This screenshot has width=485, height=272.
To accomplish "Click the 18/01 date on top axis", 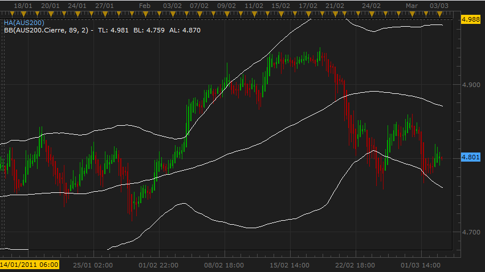I will [x=23, y=6].
